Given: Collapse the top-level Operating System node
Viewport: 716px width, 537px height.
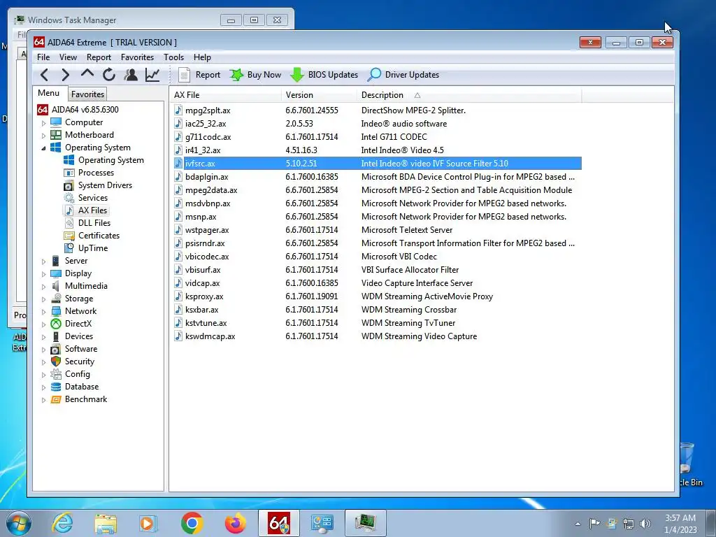Looking at the screenshot, I should coord(44,148).
